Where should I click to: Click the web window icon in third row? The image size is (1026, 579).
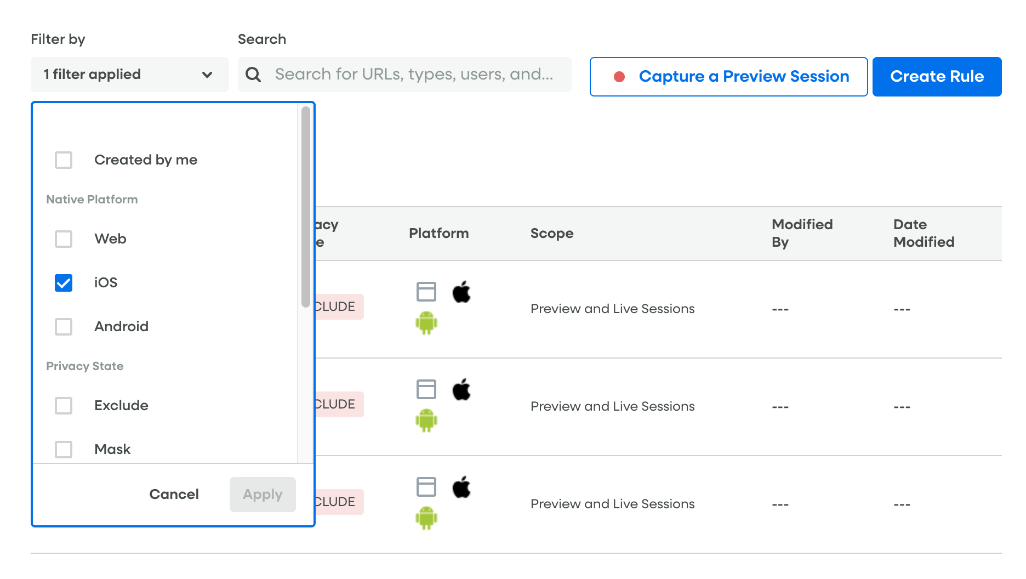pyautogui.click(x=426, y=487)
